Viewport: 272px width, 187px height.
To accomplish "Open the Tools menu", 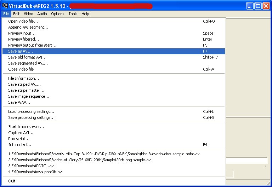I will pyautogui.click(x=73, y=14).
